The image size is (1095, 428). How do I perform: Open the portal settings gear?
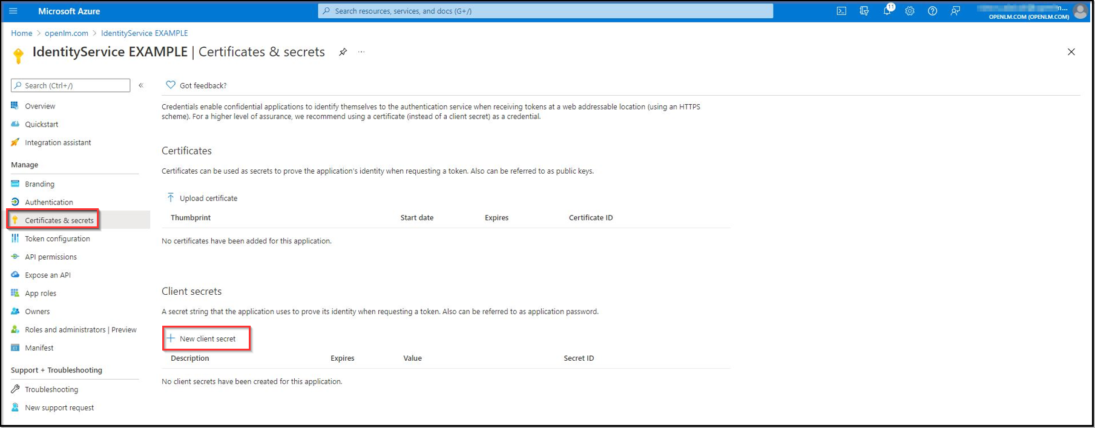[x=909, y=11]
